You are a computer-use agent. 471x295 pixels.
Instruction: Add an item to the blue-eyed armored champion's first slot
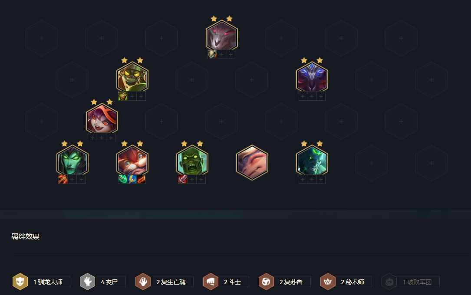[x=303, y=96]
